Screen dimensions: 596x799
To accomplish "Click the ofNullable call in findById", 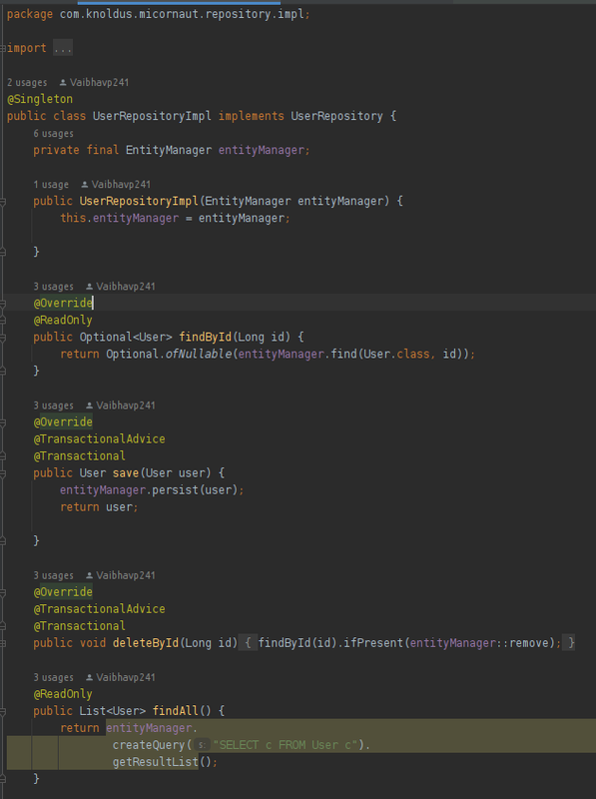I will [x=198, y=355].
